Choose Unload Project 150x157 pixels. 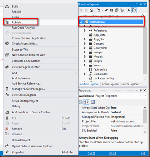(x=41, y=140)
